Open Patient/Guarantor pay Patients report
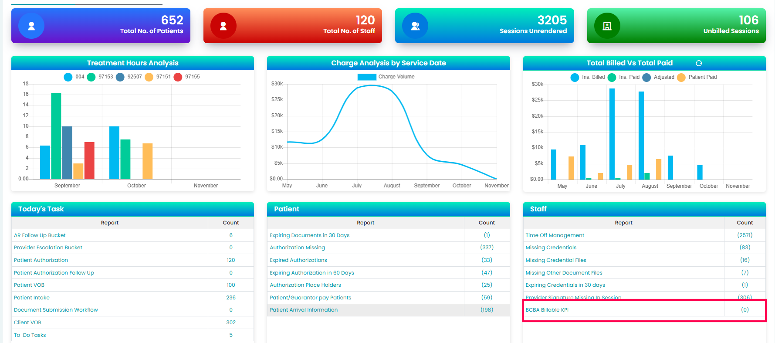 [311, 298]
